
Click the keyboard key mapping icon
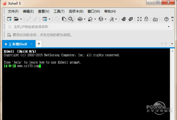click(x=155, y=19)
